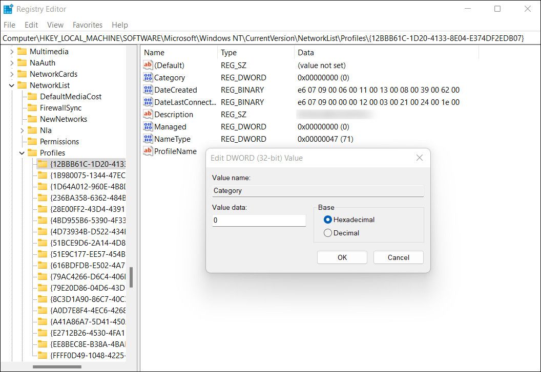Close the Edit DWORD dialog with X
Viewport: 541px width, 372px height.
point(419,158)
